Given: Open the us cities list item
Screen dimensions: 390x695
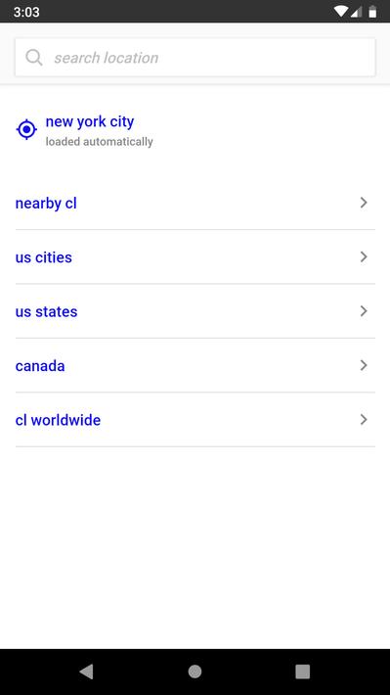Looking at the screenshot, I should [195, 257].
